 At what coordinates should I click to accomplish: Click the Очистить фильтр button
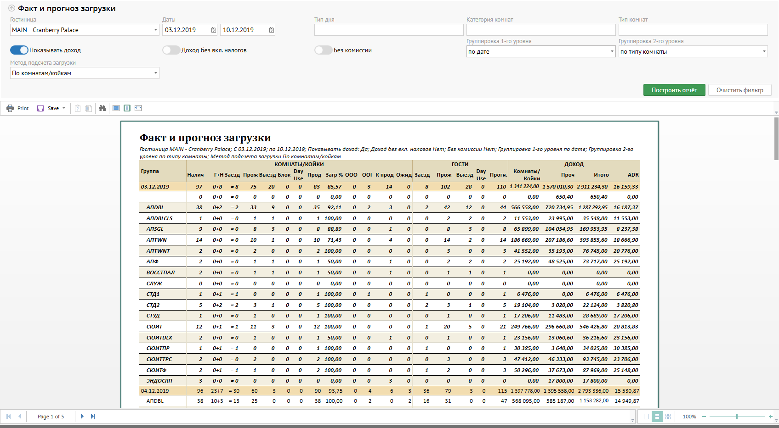(x=739, y=90)
